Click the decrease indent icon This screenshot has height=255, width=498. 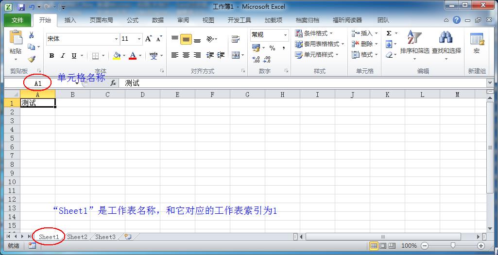pos(210,55)
